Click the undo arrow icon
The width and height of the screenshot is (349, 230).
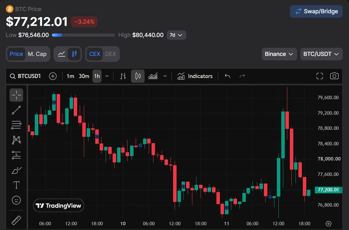[227, 76]
